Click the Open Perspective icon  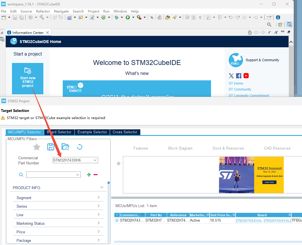point(280,24)
